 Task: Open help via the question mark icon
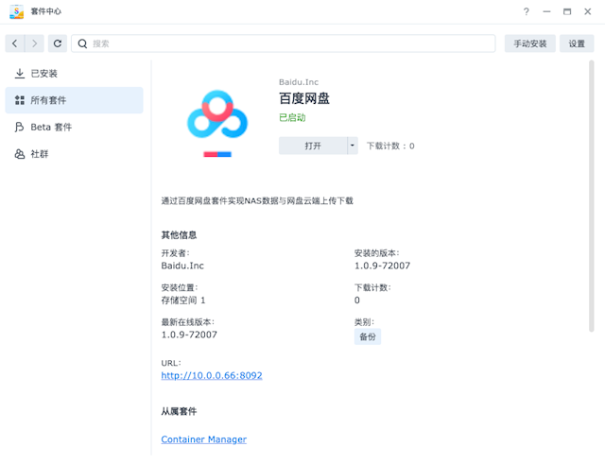pyautogui.click(x=527, y=11)
